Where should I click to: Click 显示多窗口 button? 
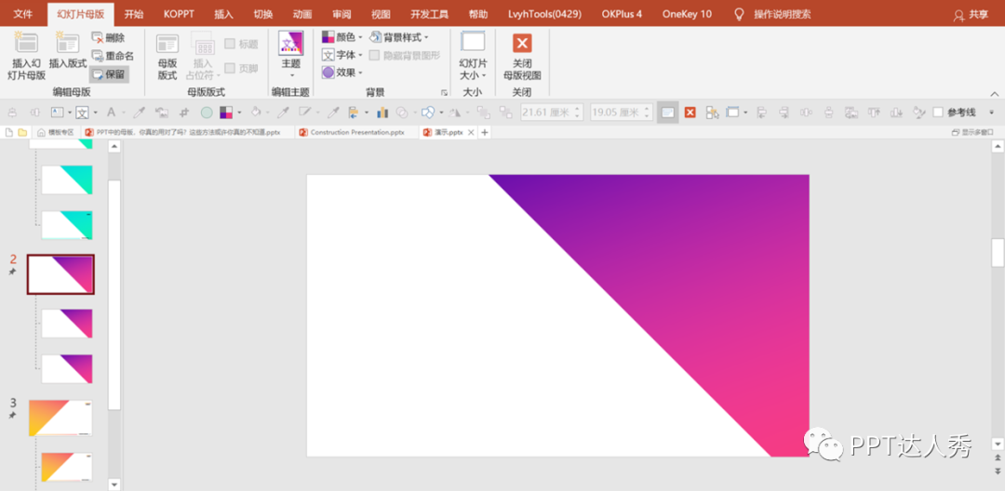tap(972, 132)
